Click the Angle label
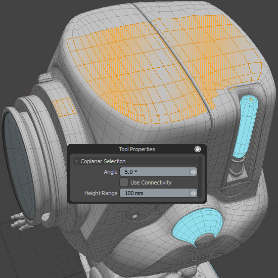Image resolution: width=278 pixels, height=278 pixels. [111, 172]
